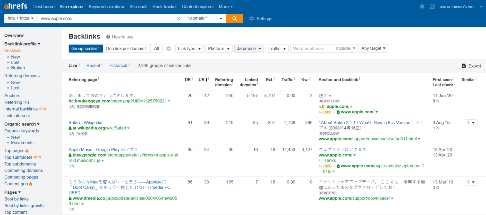The image size is (486, 215).
Task: Open the Link type filter
Action: click(x=189, y=49)
